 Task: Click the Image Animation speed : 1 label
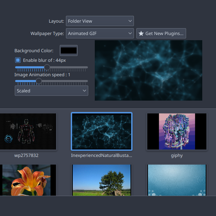click(42, 75)
